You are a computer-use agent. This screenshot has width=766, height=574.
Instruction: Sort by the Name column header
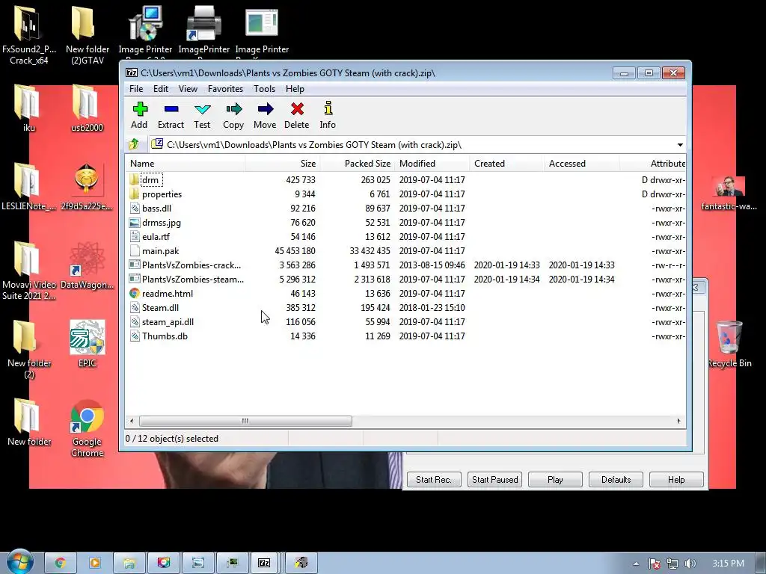[185, 164]
